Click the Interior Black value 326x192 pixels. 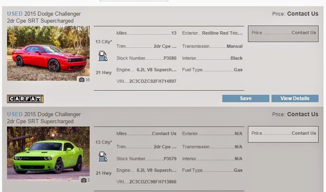click(236, 58)
